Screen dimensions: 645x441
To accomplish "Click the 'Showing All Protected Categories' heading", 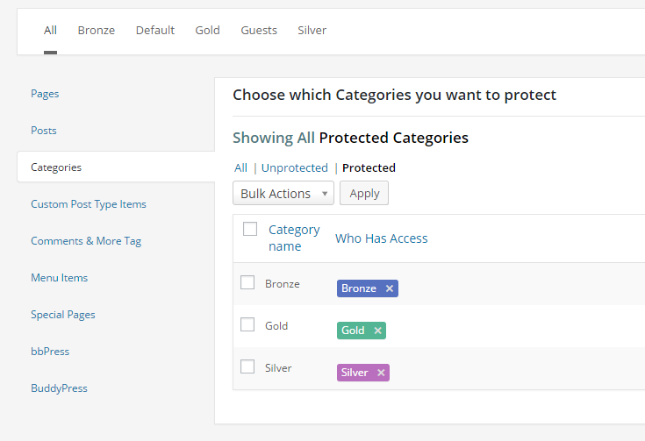I will click(x=350, y=138).
